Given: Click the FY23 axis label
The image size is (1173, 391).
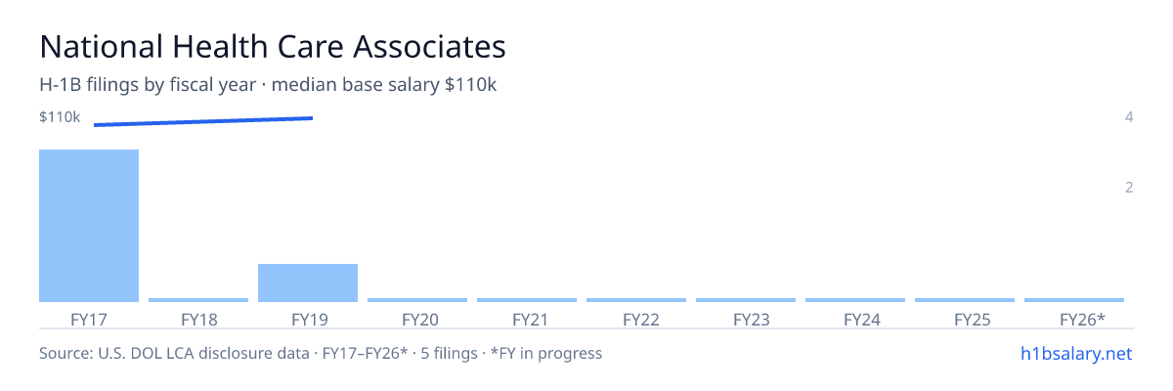Looking at the screenshot, I should coord(746,319).
